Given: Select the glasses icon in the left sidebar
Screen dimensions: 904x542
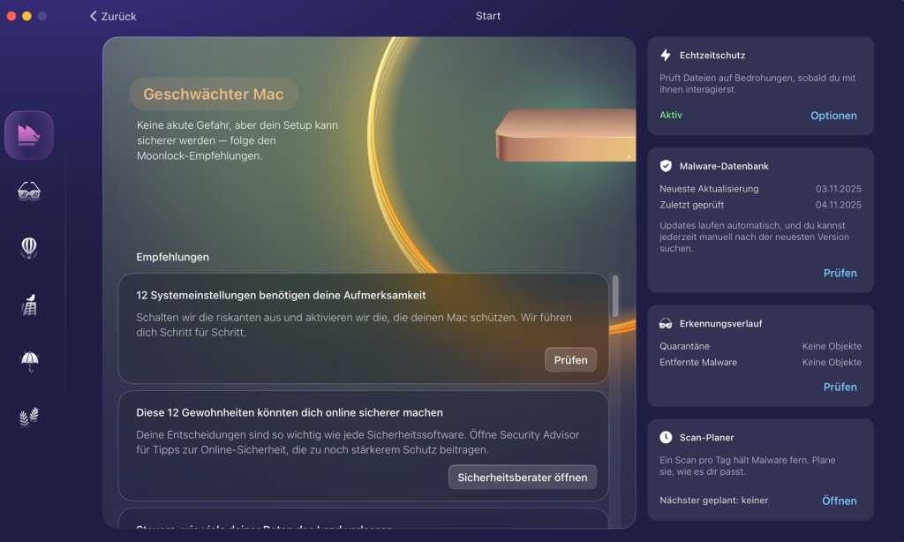Looking at the screenshot, I should click(28, 191).
